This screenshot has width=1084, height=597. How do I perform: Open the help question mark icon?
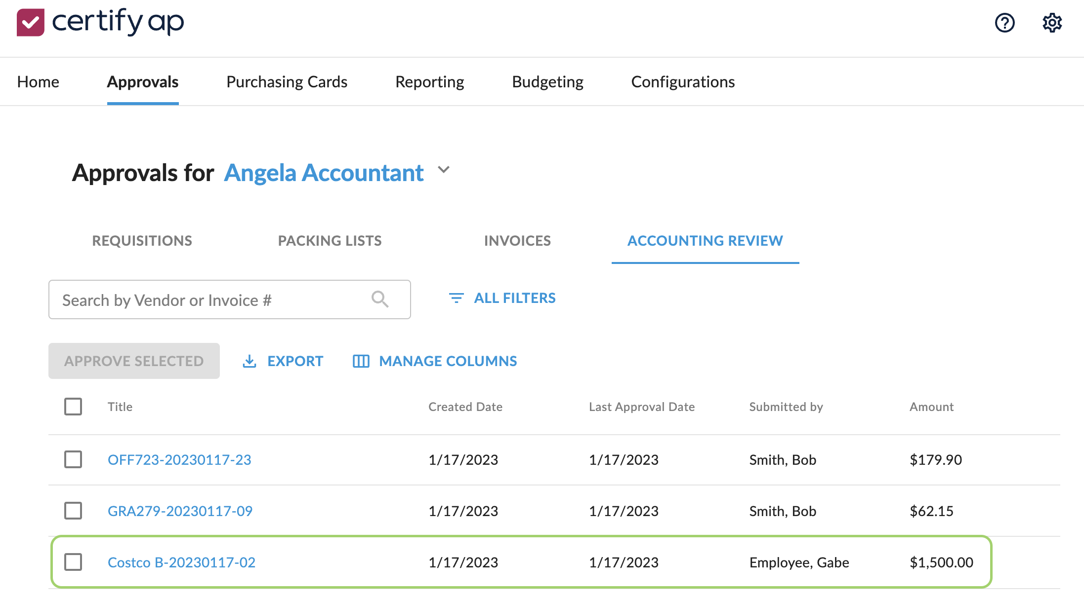(x=1004, y=23)
